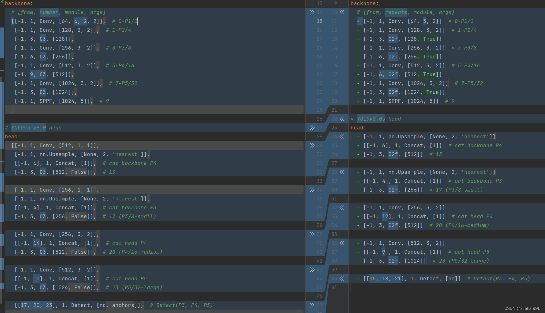This screenshot has width=545, height=313.
Task: Accept right chunk at line 24 leftward
Action: pyautogui.click(x=342, y=137)
